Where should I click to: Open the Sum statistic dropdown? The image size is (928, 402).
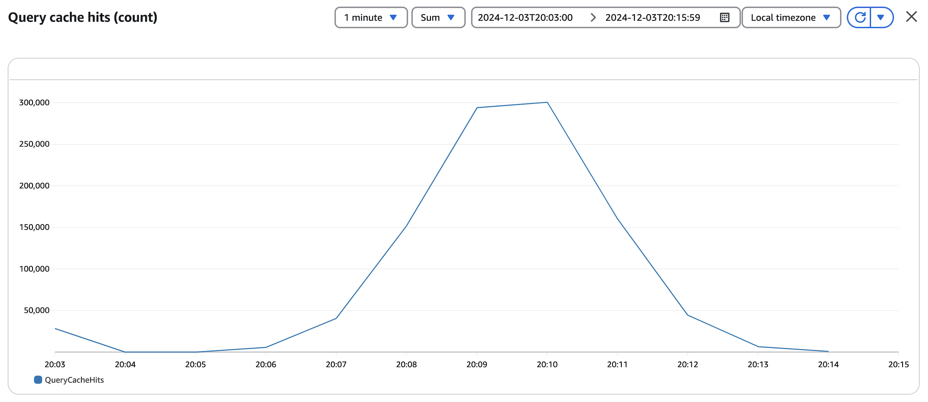click(438, 17)
